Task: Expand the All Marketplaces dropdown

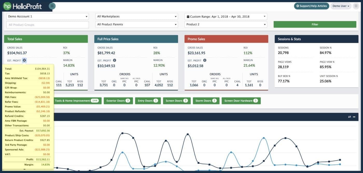Action: coord(137,17)
